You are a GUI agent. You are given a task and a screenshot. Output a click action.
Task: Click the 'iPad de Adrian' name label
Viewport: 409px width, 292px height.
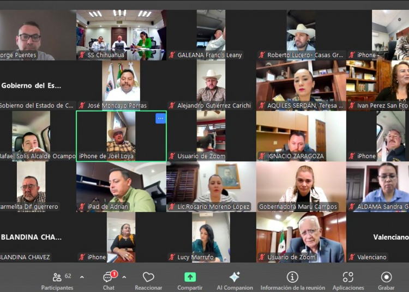point(108,206)
